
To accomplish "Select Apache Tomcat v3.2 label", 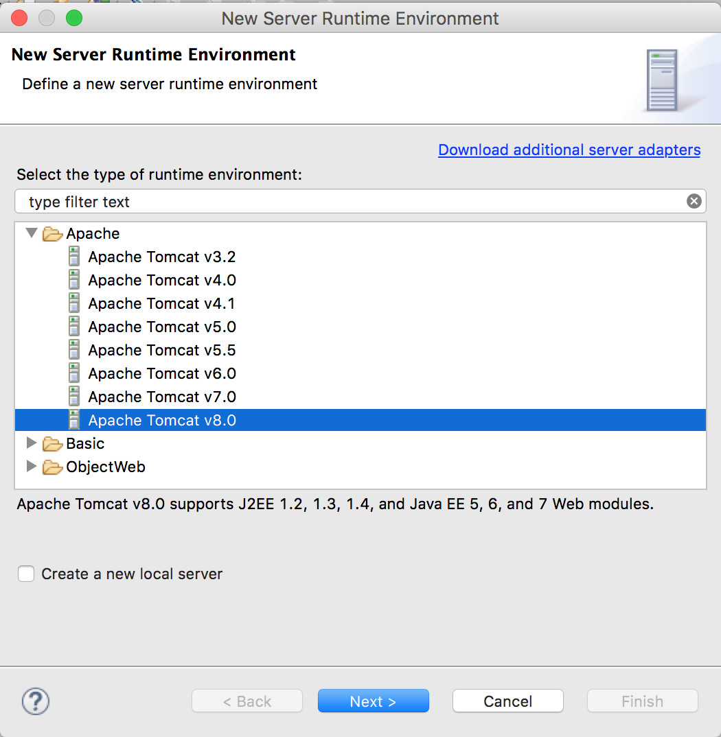I will pos(162,257).
